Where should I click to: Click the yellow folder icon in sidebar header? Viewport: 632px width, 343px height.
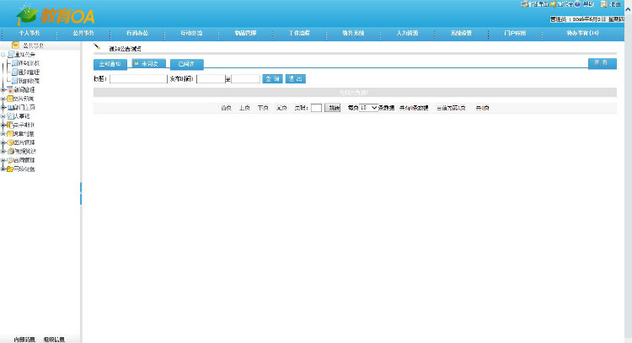[15, 46]
